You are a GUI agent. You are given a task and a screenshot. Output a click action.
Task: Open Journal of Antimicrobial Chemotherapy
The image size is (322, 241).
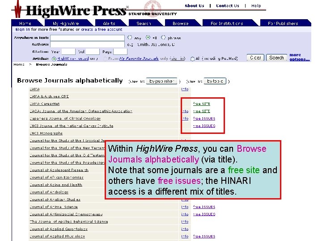point(66,214)
